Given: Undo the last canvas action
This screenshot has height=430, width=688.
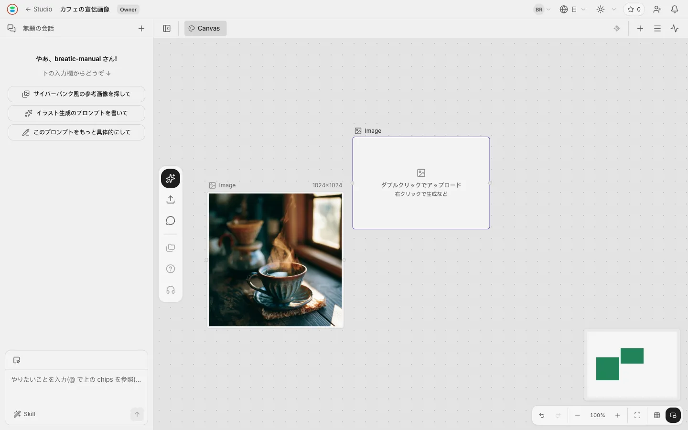Looking at the screenshot, I should coord(542,415).
